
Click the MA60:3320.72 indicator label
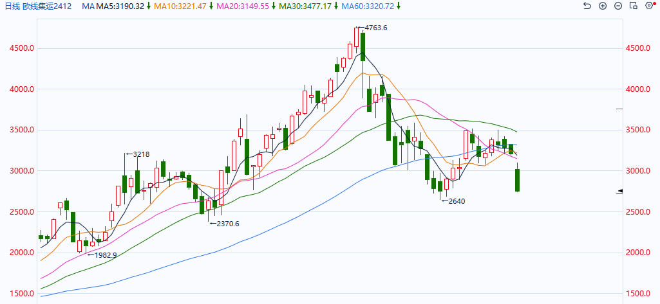pos(368,6)
